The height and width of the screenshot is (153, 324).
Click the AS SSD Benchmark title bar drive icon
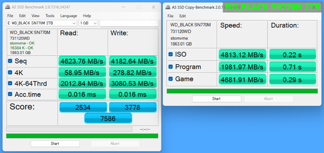tap(7, 7)
